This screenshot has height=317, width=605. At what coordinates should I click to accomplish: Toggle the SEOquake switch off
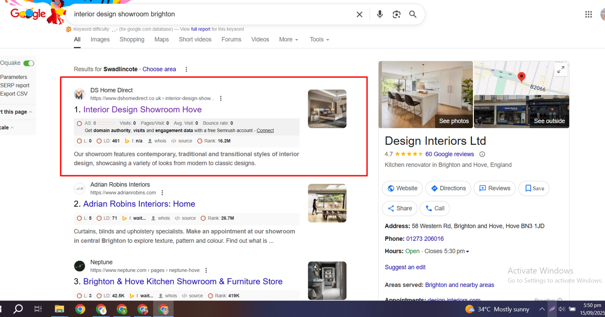(x=29, y=63)
